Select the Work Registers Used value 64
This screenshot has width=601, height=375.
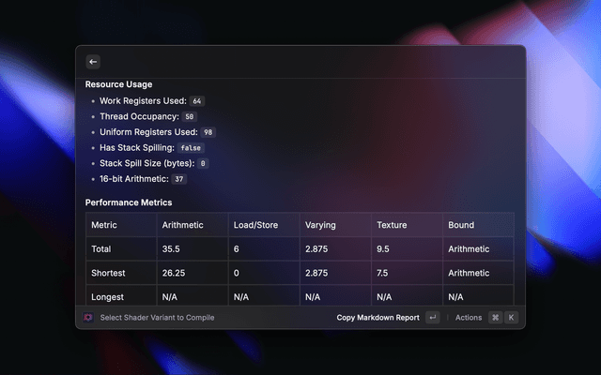point(197,100)
